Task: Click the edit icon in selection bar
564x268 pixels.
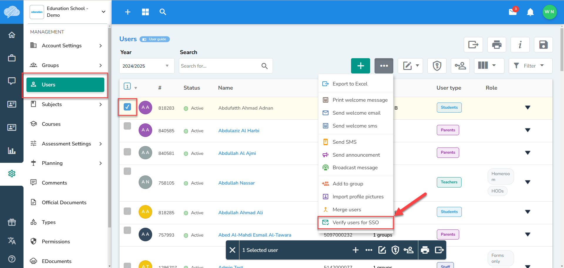Action: (x=382, y=250)
